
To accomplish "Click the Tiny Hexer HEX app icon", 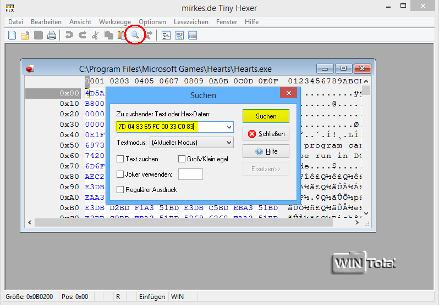I will pos(9,8).
